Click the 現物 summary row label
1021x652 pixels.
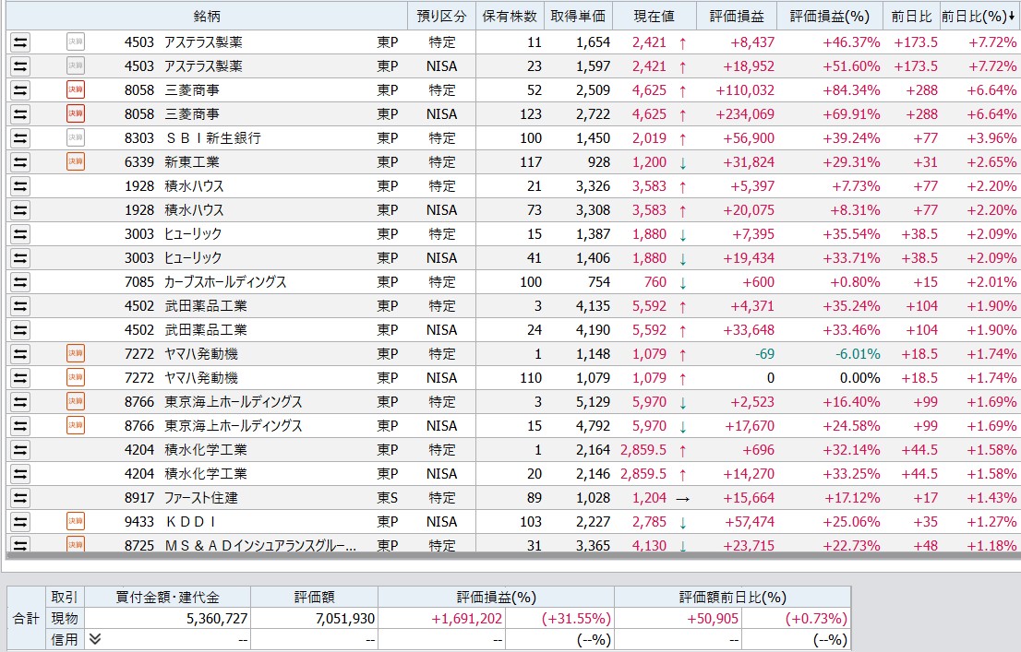(x=65, y=618)
